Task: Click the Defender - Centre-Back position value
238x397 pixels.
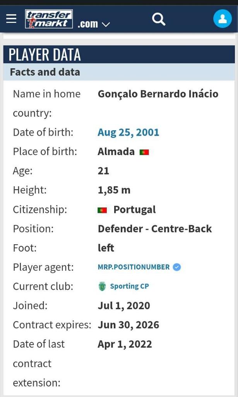Action: pos(155,229)
